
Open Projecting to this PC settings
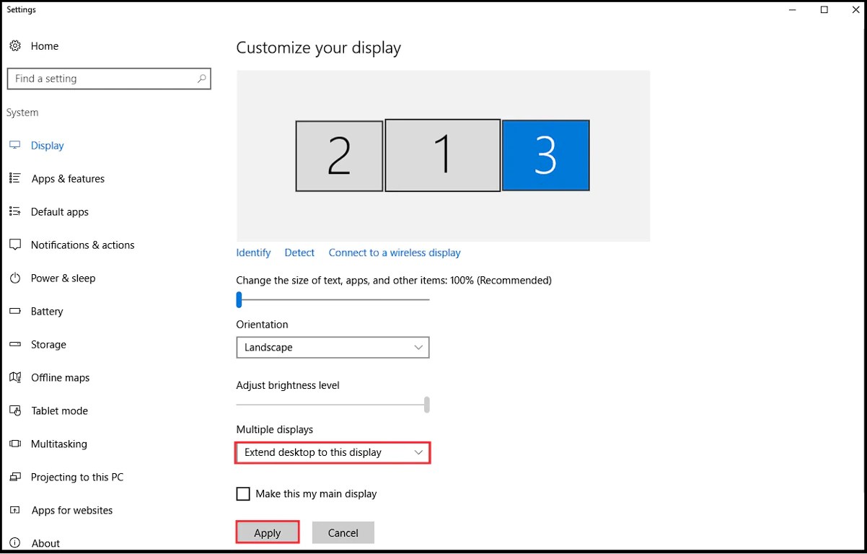15,477
